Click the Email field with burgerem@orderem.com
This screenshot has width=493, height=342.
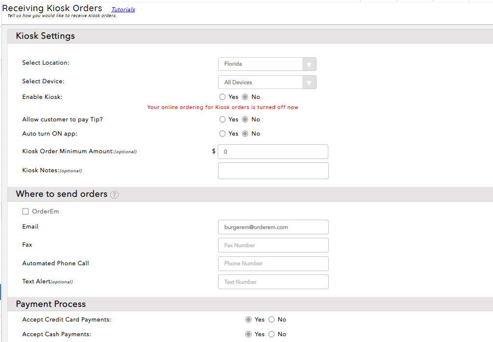point(273,227)
